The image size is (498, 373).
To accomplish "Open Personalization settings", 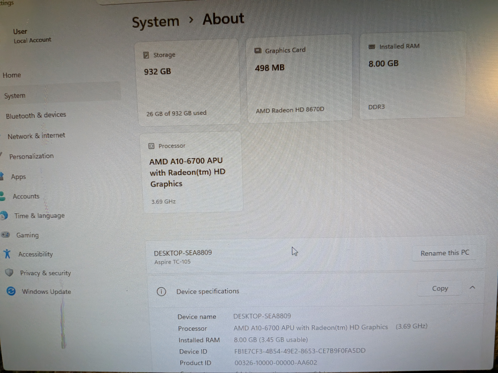I will [31, 156].
